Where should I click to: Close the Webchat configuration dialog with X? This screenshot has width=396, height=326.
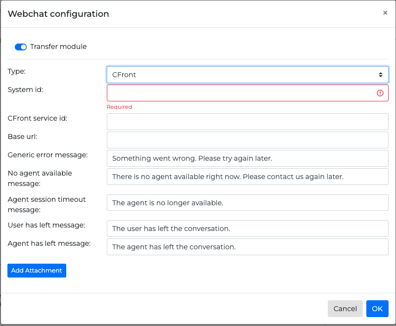click(385, 13)
